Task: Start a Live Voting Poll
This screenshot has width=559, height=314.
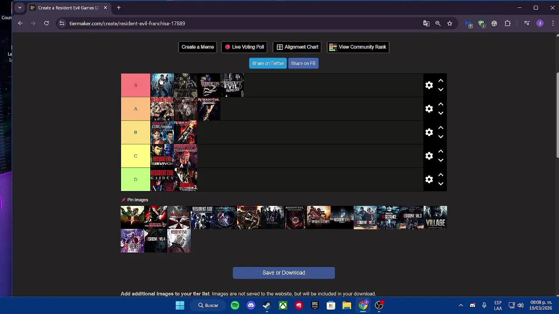Action: pyautogui.click(x=244, y=47)
